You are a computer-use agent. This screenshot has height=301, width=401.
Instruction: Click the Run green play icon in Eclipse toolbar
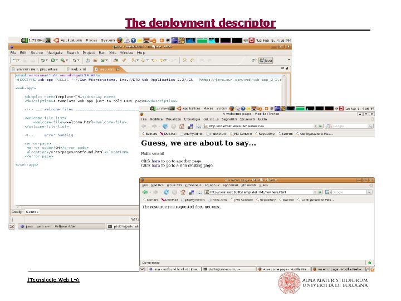coord(53,60)
